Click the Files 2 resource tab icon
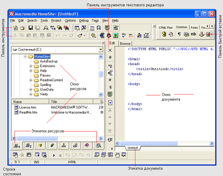Screen dimensions: 223x176 coord(28,145)
